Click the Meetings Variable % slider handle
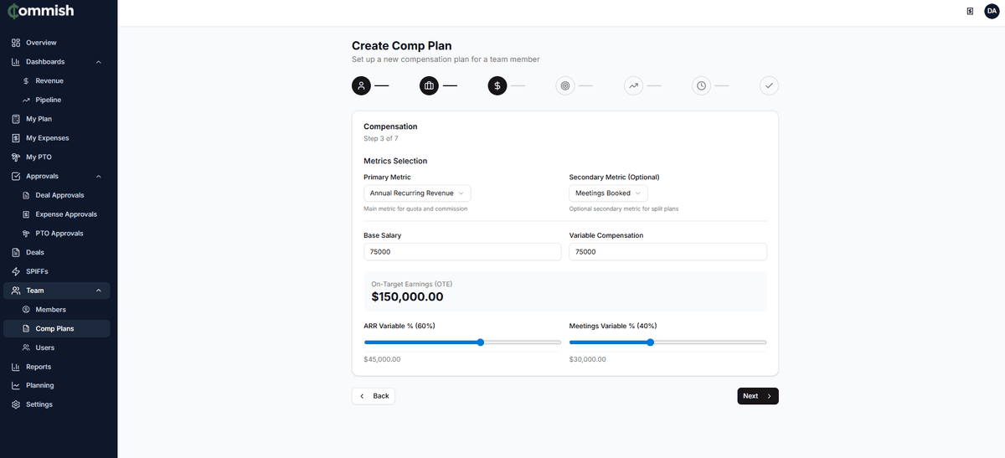The width and height of the screenshot is (1005, 458). pos(650,342)
